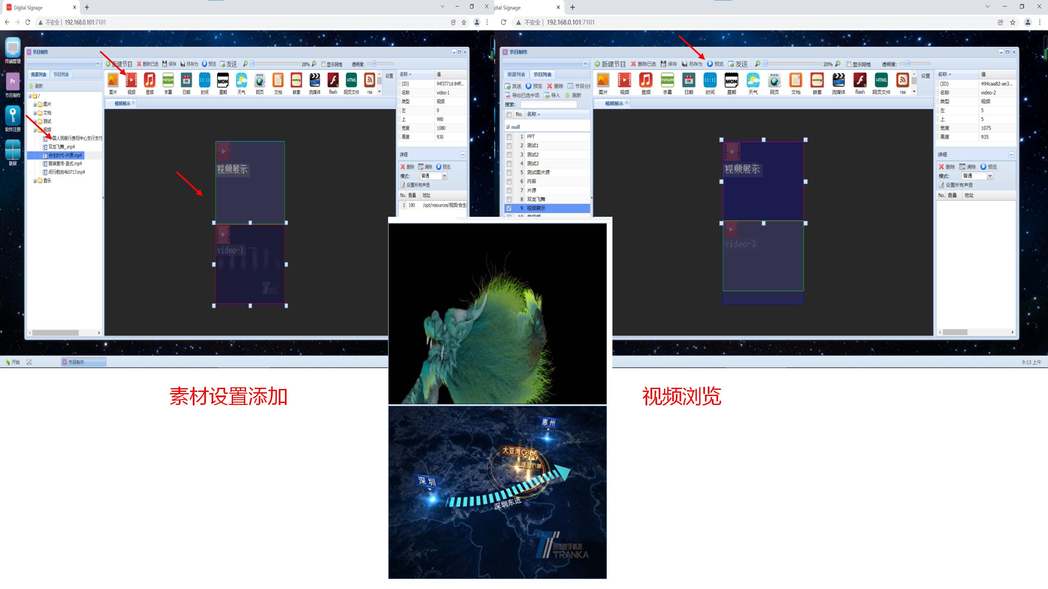This screenshot has height=589, width=1048.
Task: Choose the flash component in right window
Action: (x=860, y=80)
